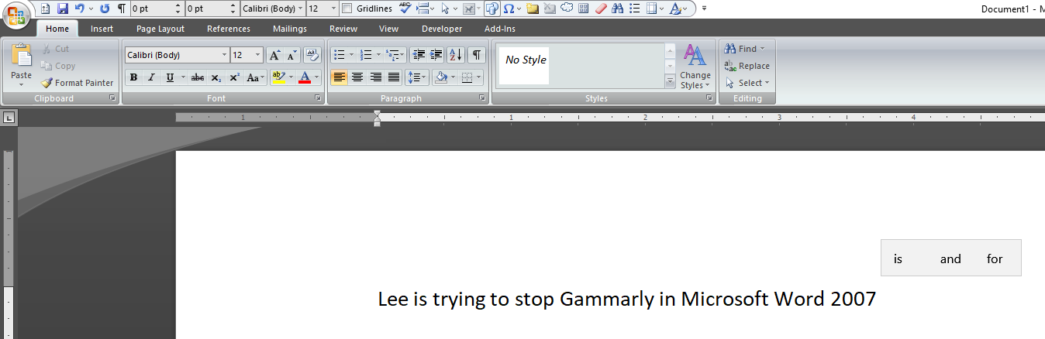Grow the font size
The height and width of the screenshot is (339, 1045).
tap(274, 55)
